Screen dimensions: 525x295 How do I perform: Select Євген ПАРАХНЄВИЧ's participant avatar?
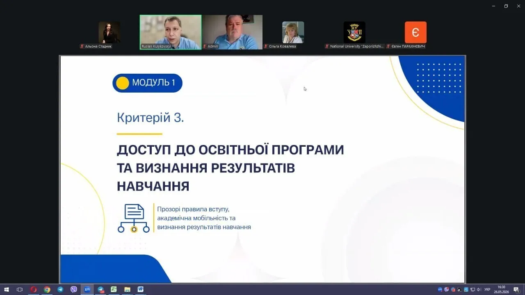415,32
